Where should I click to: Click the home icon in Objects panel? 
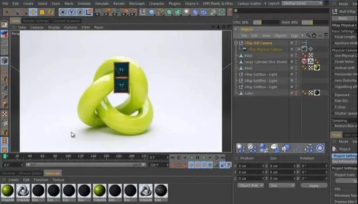point(314,35)
